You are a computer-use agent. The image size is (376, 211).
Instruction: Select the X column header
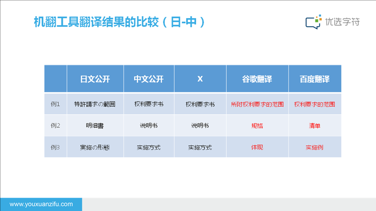pyautogui.click(x=200, y=79)
